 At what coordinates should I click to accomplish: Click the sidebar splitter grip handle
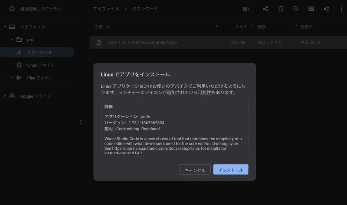pos(81,122)
